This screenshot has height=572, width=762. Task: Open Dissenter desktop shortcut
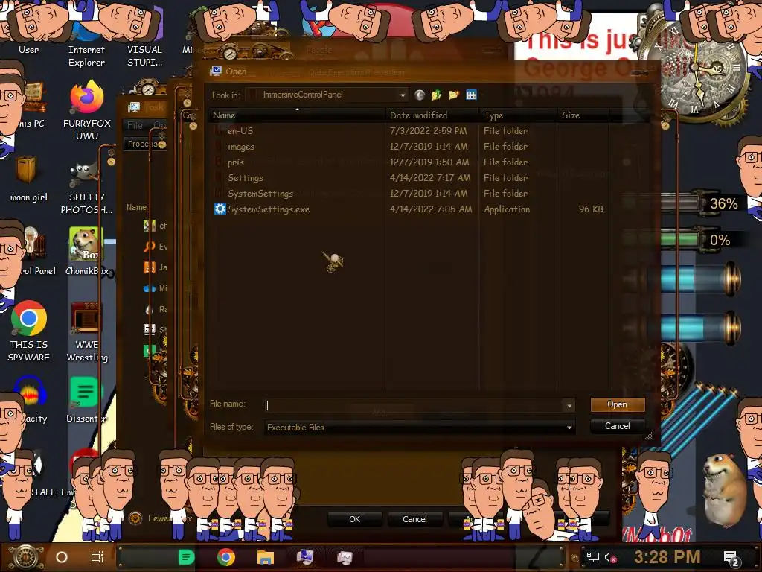86,400
